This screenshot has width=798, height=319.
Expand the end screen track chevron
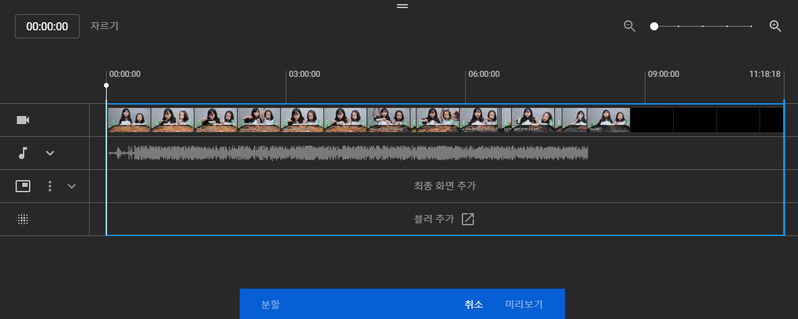(x=72, y=186)
